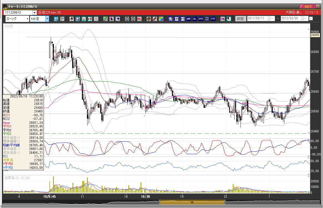Click the chart export arrow icon
The height and width of the screenshot is (208, 323).
pos(229,19)
